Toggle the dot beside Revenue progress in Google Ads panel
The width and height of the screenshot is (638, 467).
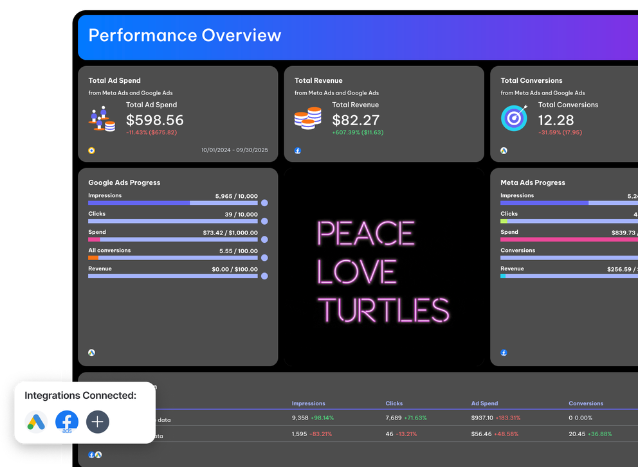[264, 276]
